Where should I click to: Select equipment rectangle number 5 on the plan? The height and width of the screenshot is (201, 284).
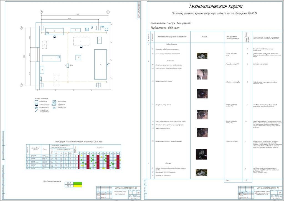[x=99, y=40]
